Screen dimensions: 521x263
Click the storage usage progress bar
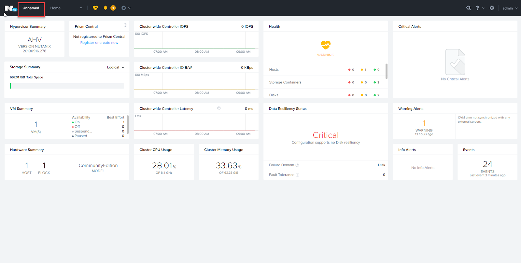pos(67,86)
